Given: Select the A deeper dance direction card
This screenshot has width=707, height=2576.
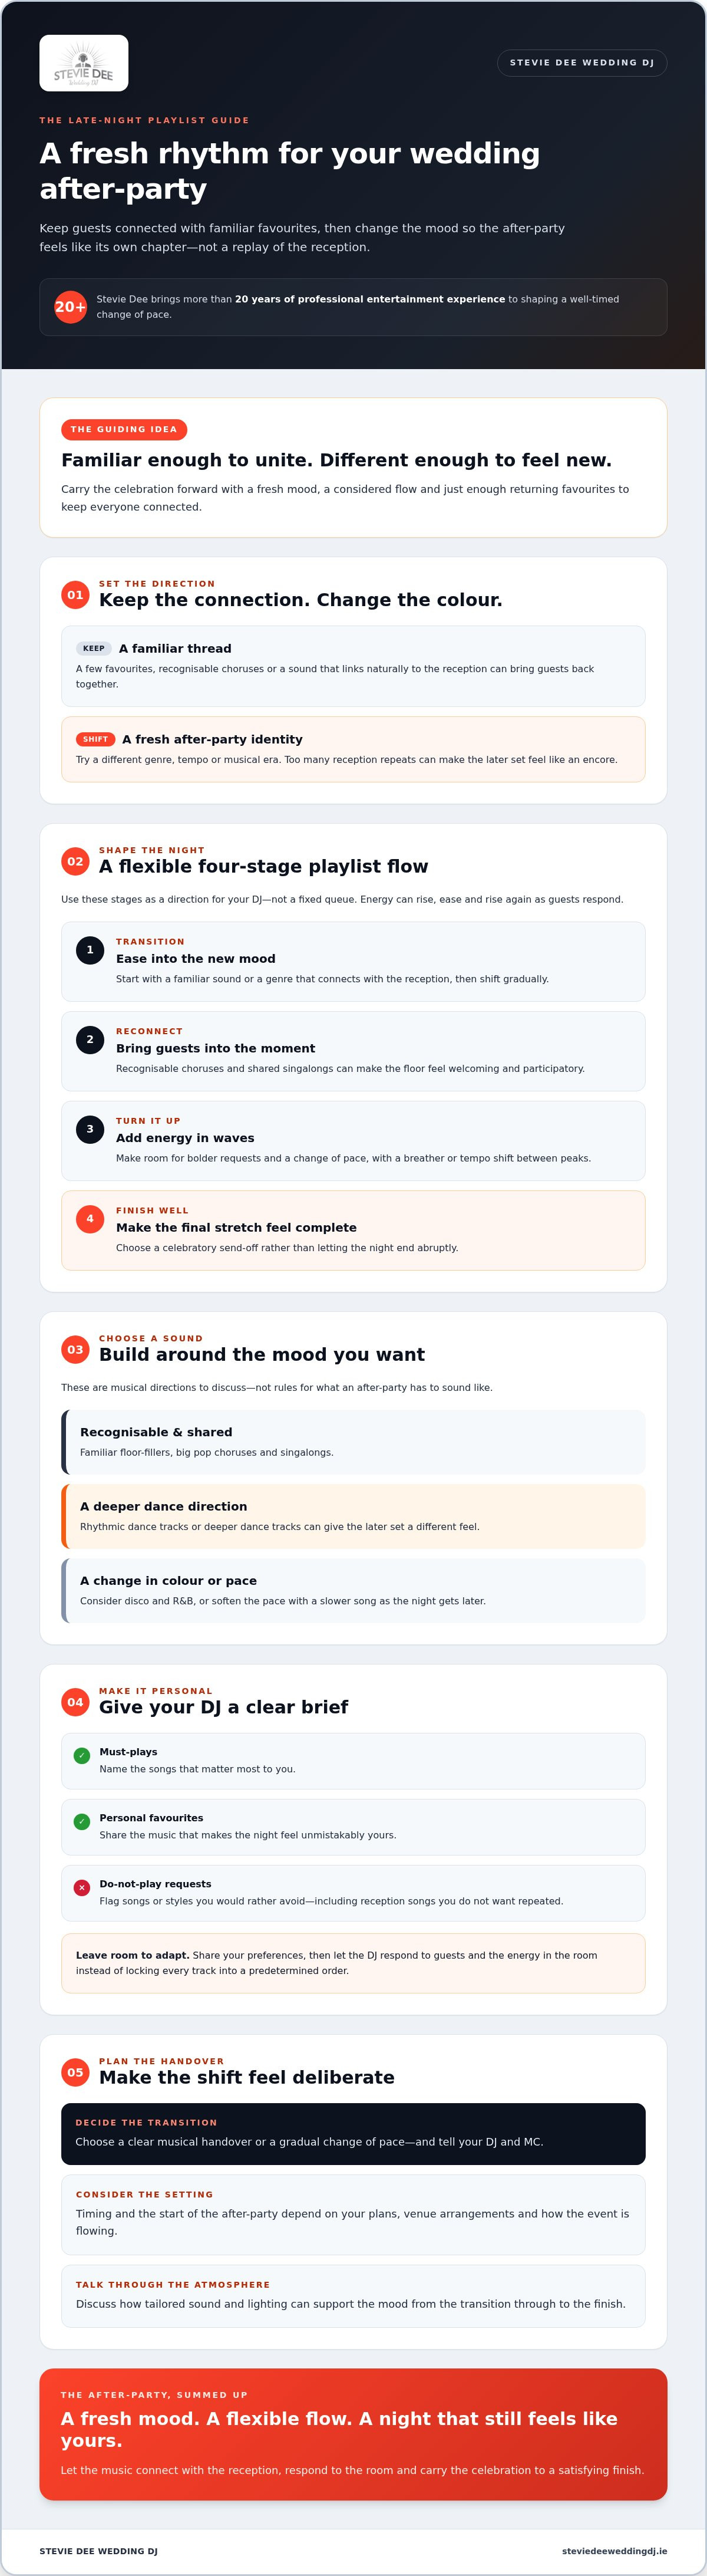Looking at the screenshot, I should (353, 1516).
